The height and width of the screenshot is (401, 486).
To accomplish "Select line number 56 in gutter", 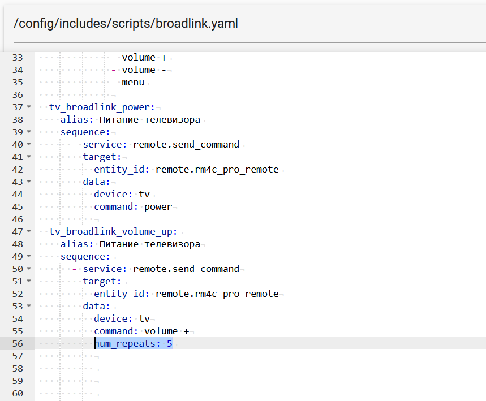I will (18, 343).
